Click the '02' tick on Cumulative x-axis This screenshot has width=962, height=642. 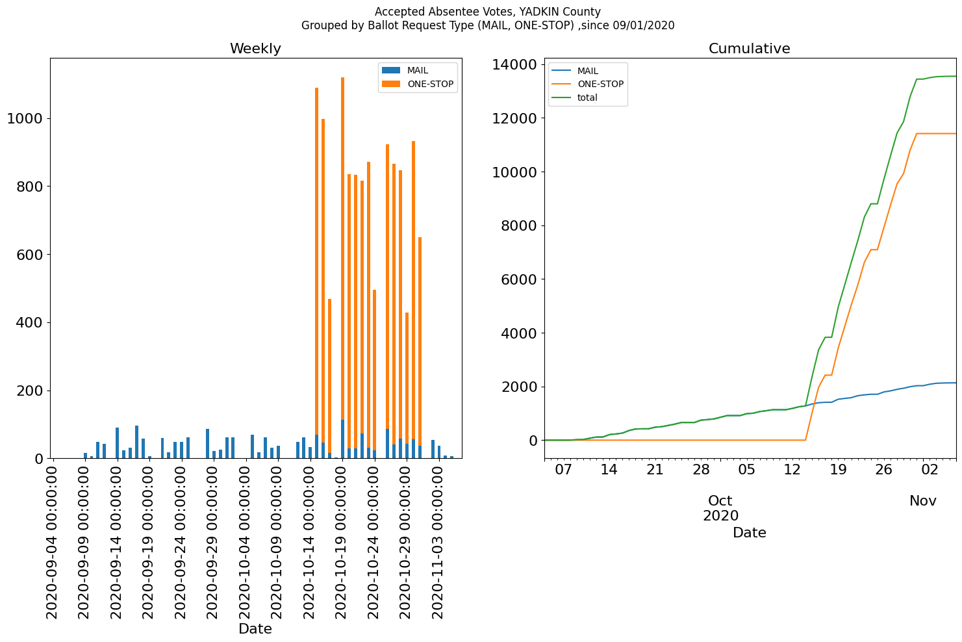click(930, 470)
